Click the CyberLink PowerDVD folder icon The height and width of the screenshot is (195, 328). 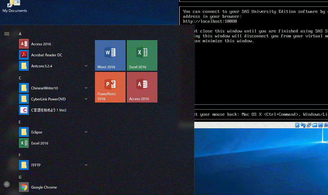pyautogui.click(x=24, y=99)
